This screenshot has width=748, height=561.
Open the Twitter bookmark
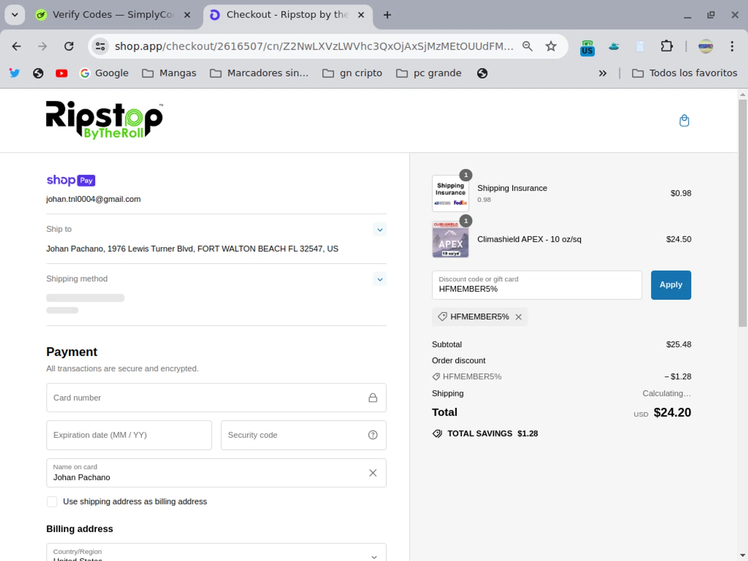[14, 73]
